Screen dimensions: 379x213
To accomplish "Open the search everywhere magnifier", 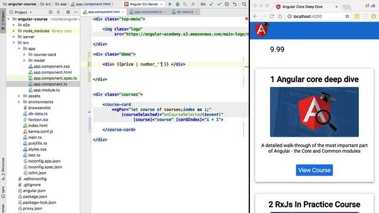I will click(x=244, y=4).
